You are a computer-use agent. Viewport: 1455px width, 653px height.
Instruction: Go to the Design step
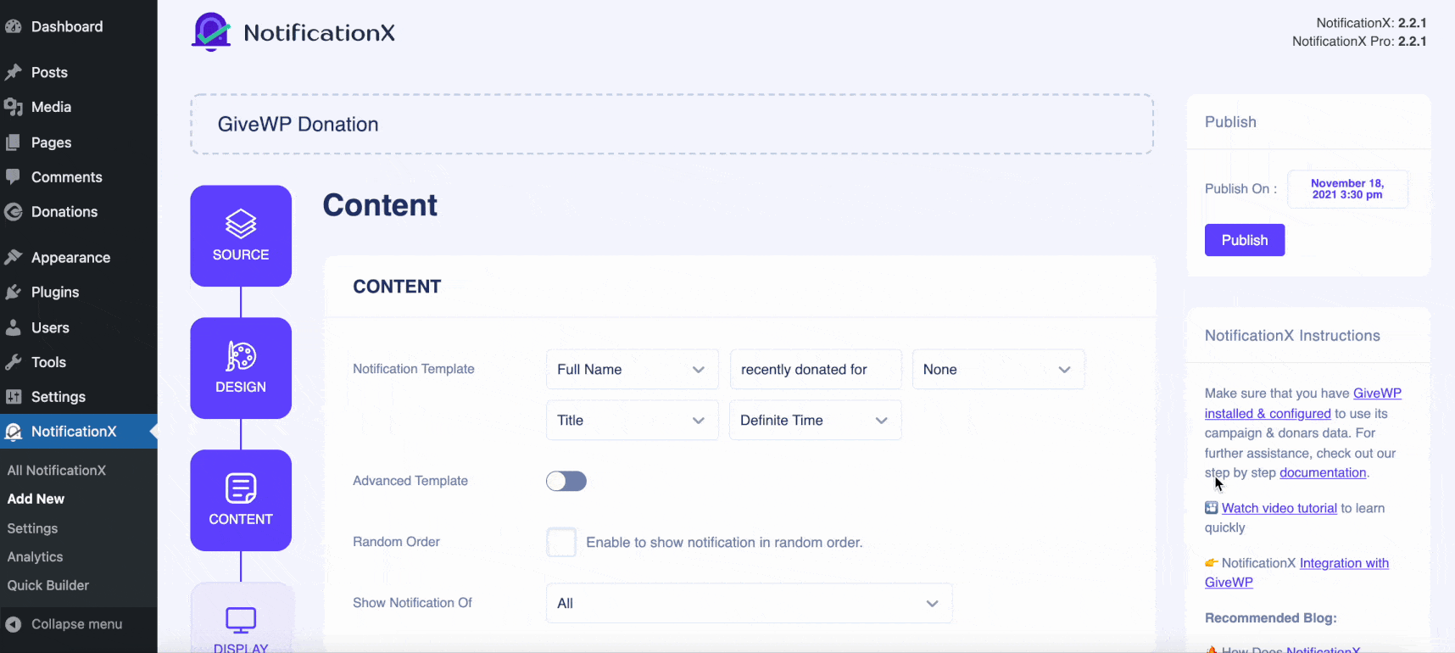241,368
